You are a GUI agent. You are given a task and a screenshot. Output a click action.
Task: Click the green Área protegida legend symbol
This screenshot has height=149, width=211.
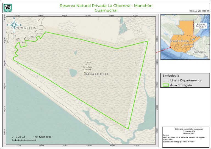click(166, 85)
